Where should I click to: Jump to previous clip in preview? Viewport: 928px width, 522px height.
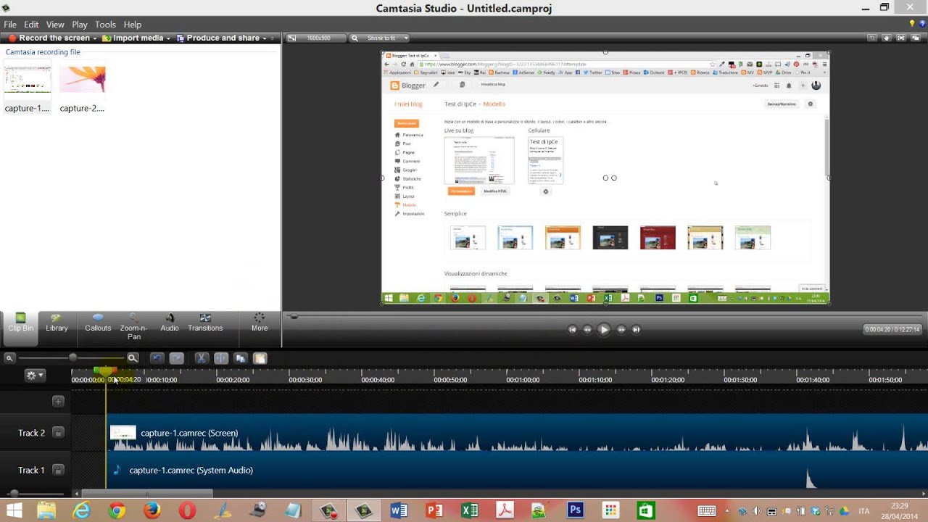click(572, 329)
